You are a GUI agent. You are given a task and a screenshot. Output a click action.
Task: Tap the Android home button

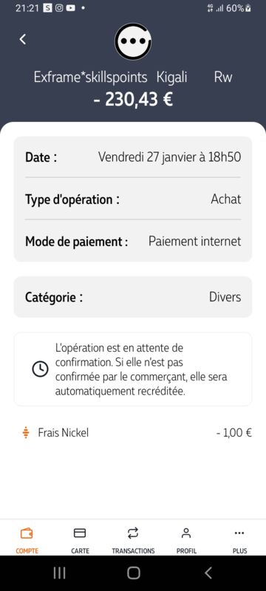134,573
